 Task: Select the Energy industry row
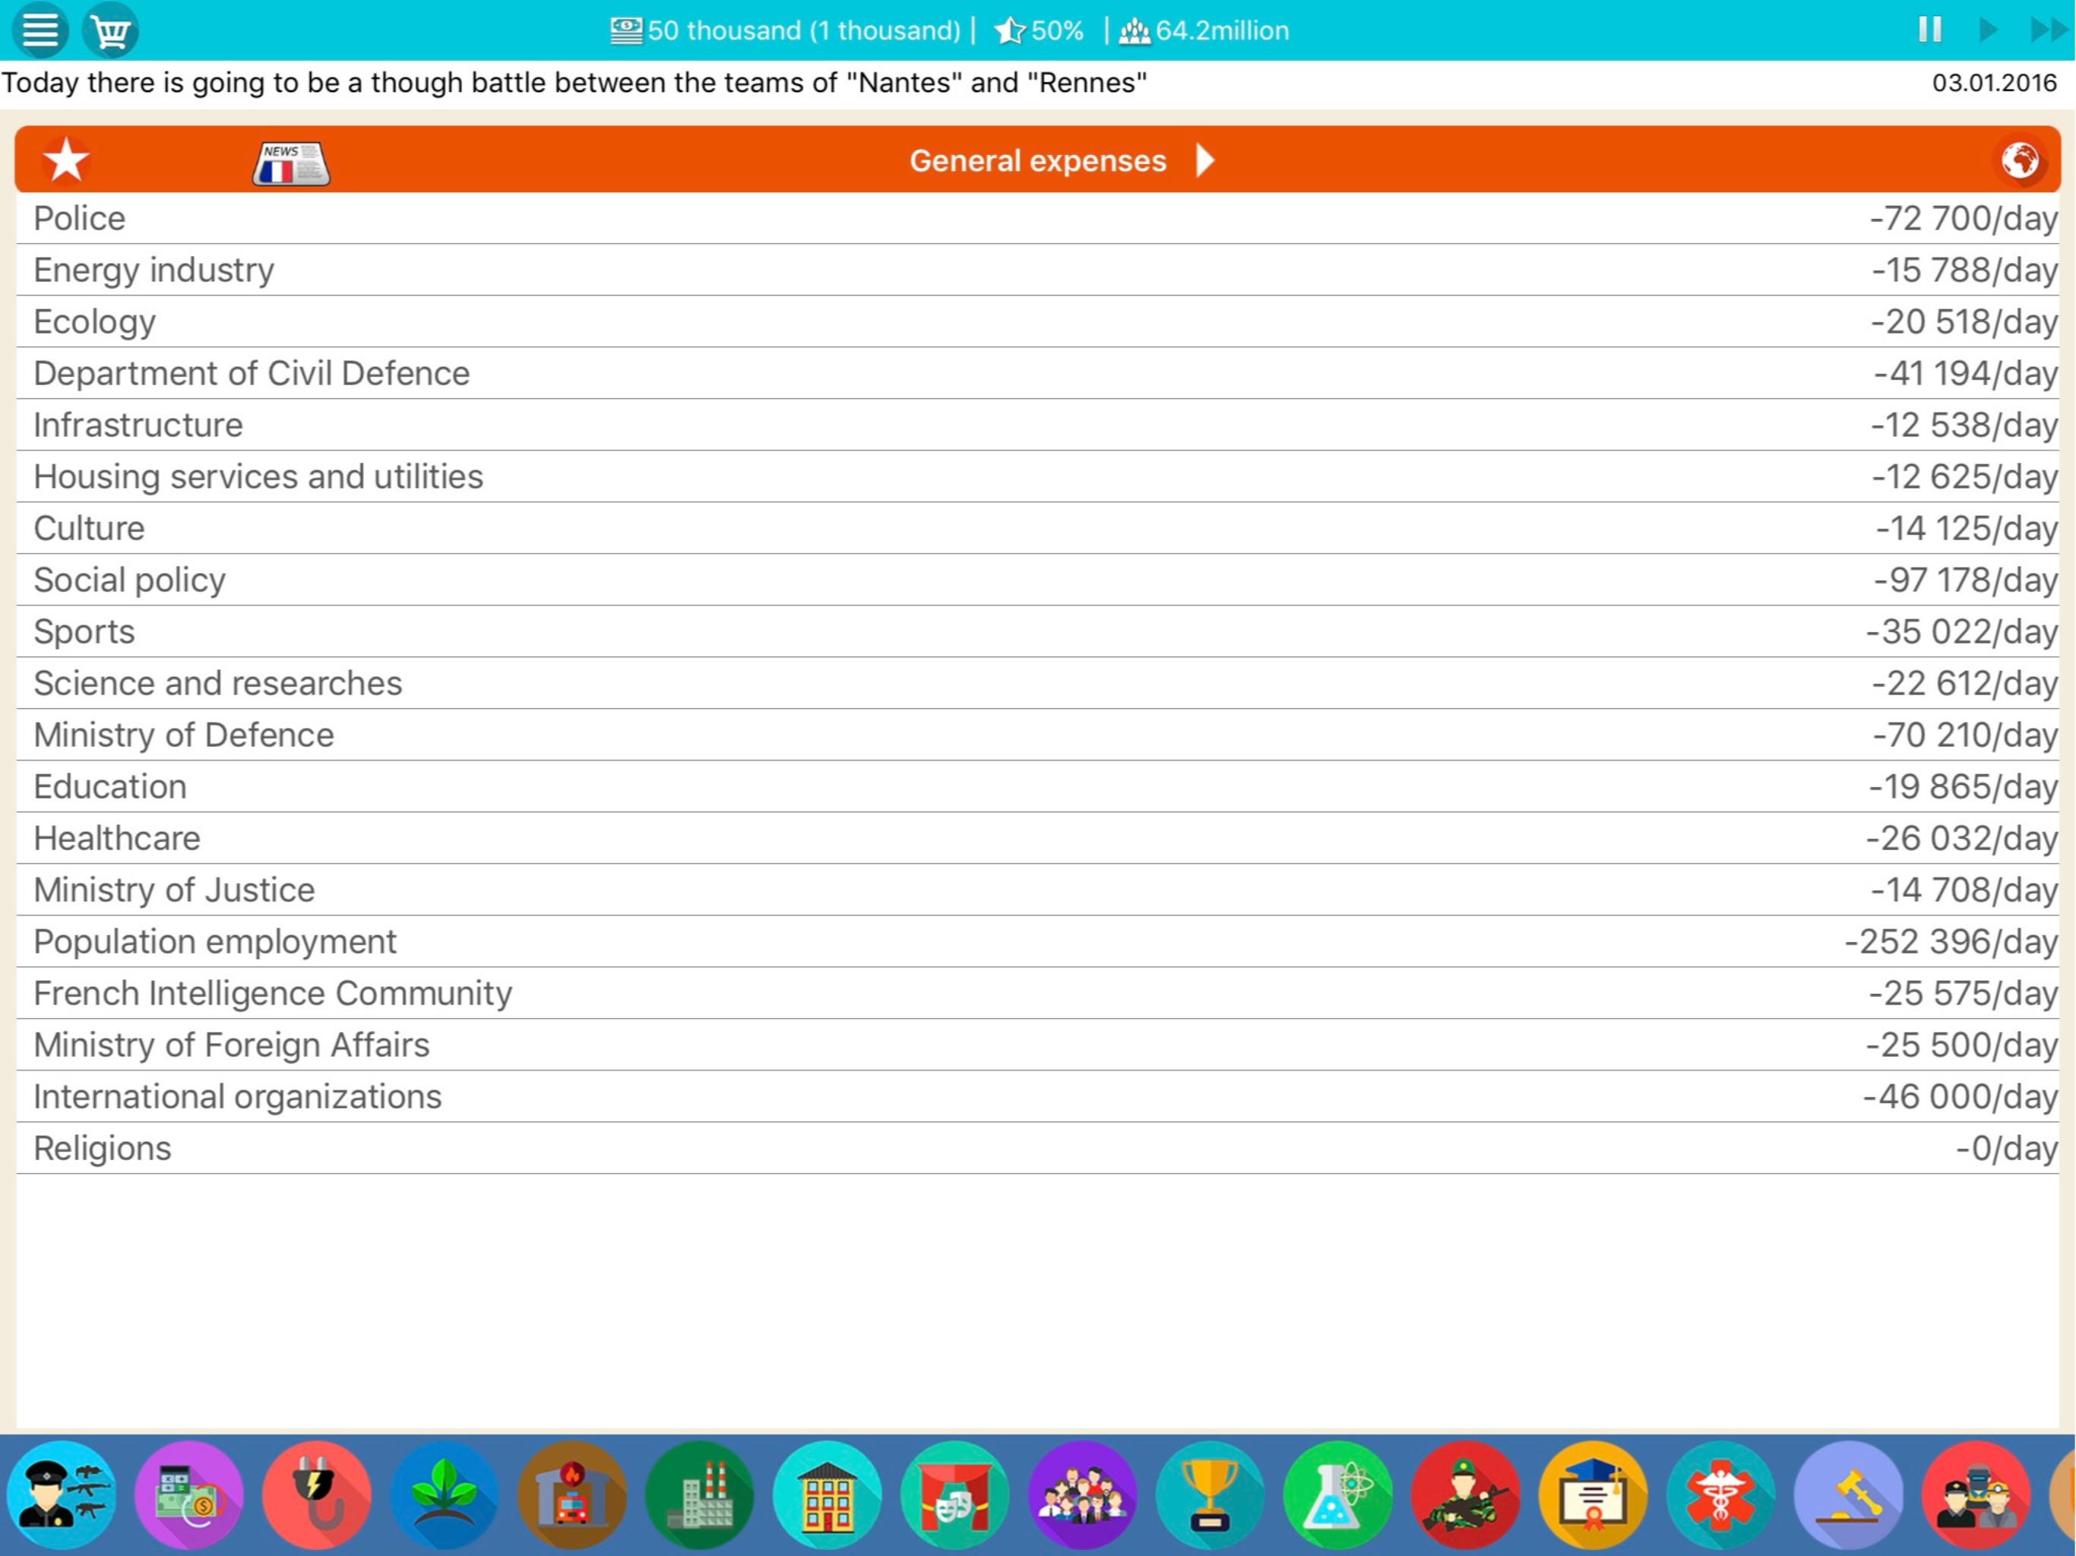(x=1038, y=270)
